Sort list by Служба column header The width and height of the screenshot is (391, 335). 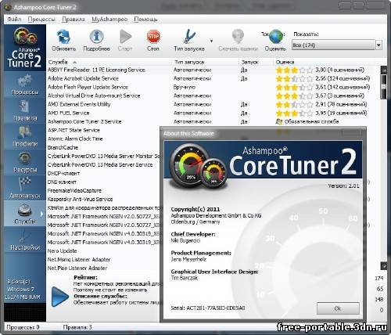pos(58,62)
